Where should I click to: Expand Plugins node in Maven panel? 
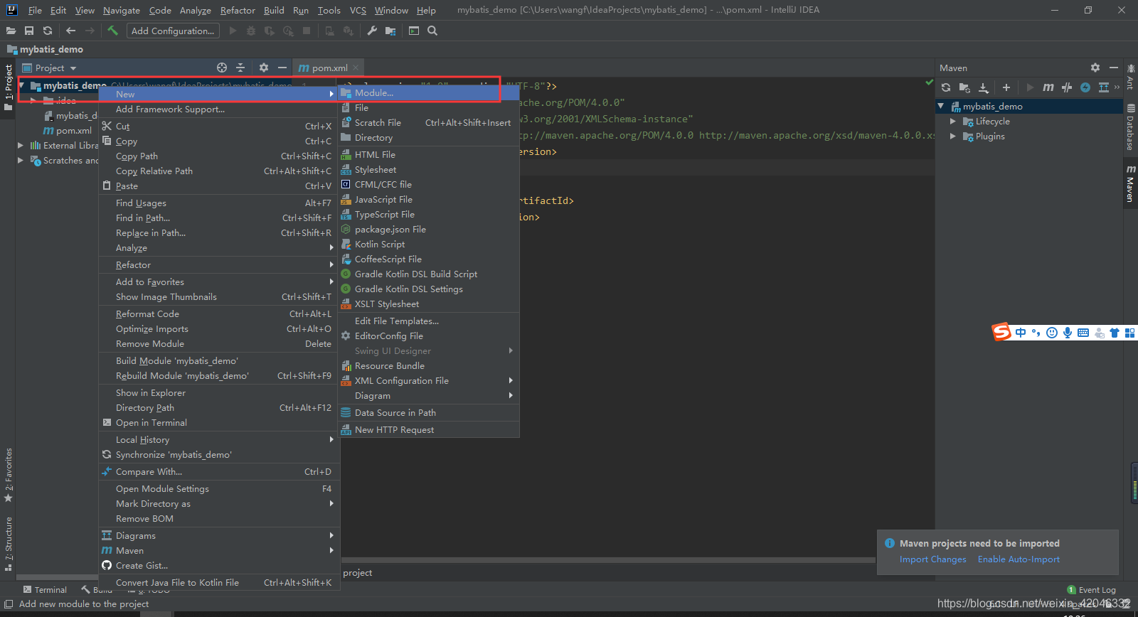tap(953, 136)
